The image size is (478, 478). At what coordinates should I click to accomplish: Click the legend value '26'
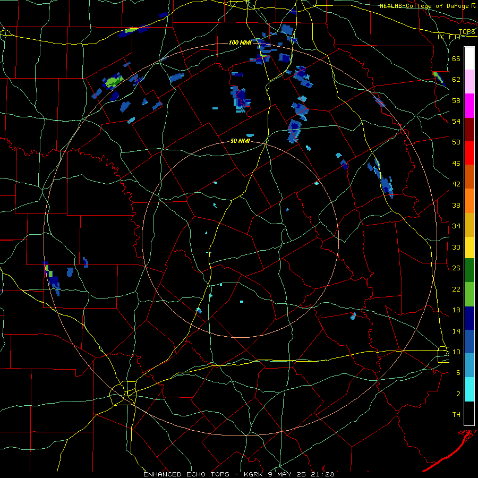[x=456, y=268]
